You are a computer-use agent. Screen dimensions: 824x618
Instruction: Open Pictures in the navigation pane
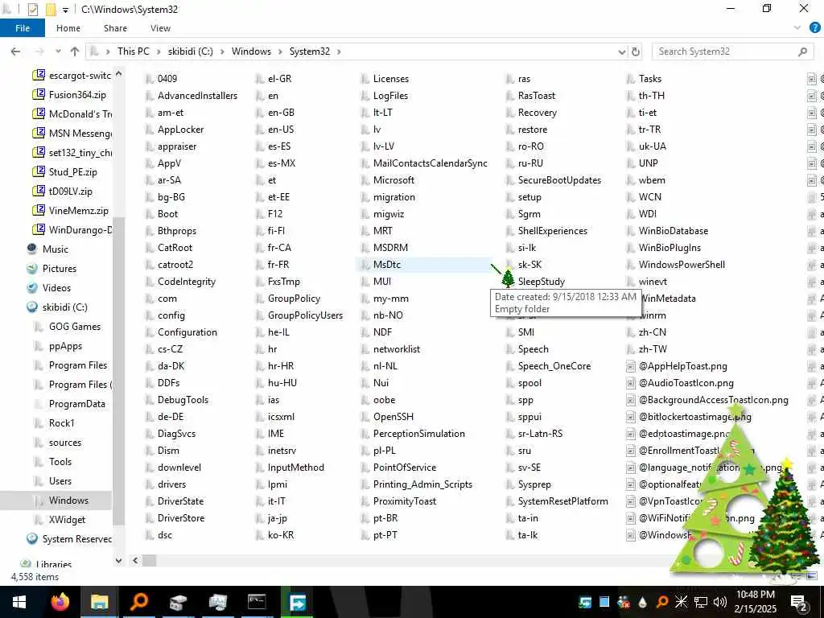(59, 269)
